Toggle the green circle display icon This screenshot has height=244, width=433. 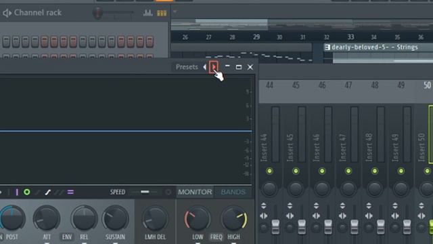point(27,192)
